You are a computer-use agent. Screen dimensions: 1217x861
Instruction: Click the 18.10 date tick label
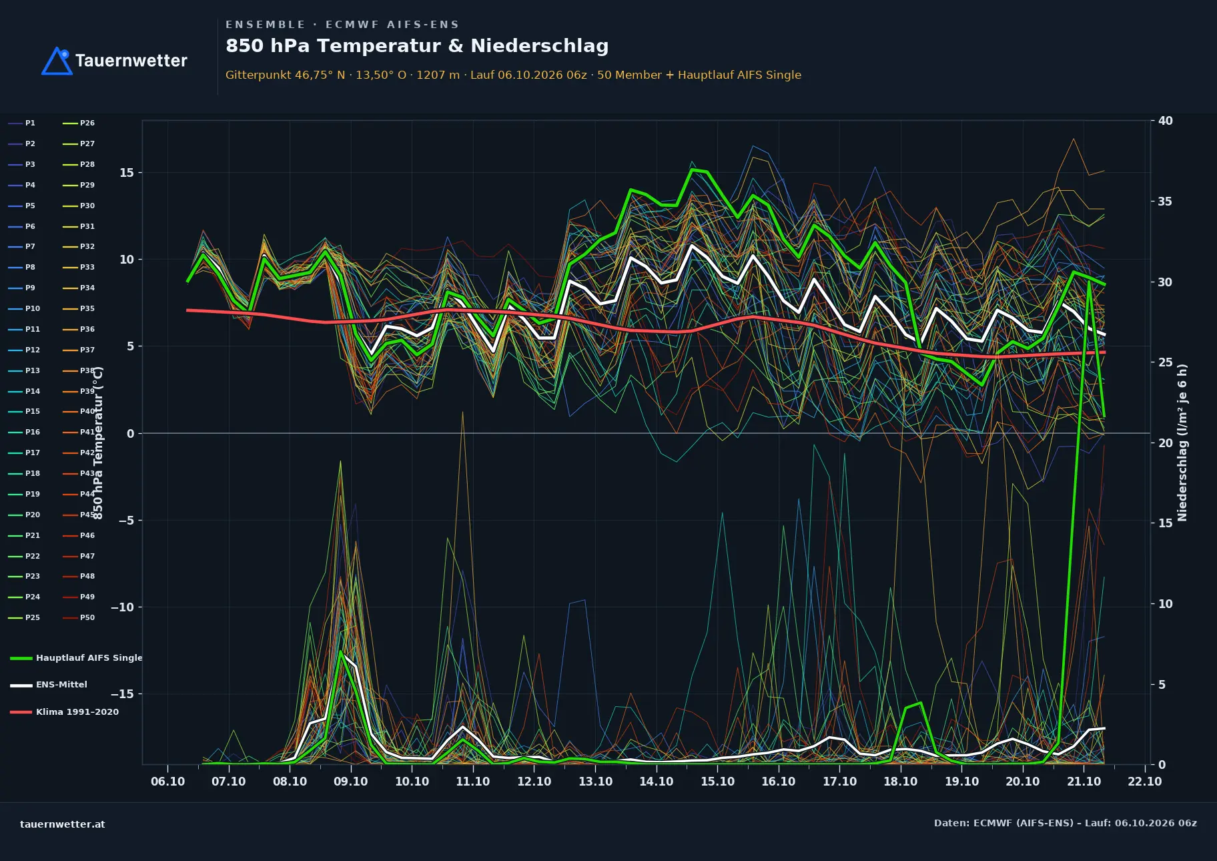pyautogui.click(x=901, y=782)
